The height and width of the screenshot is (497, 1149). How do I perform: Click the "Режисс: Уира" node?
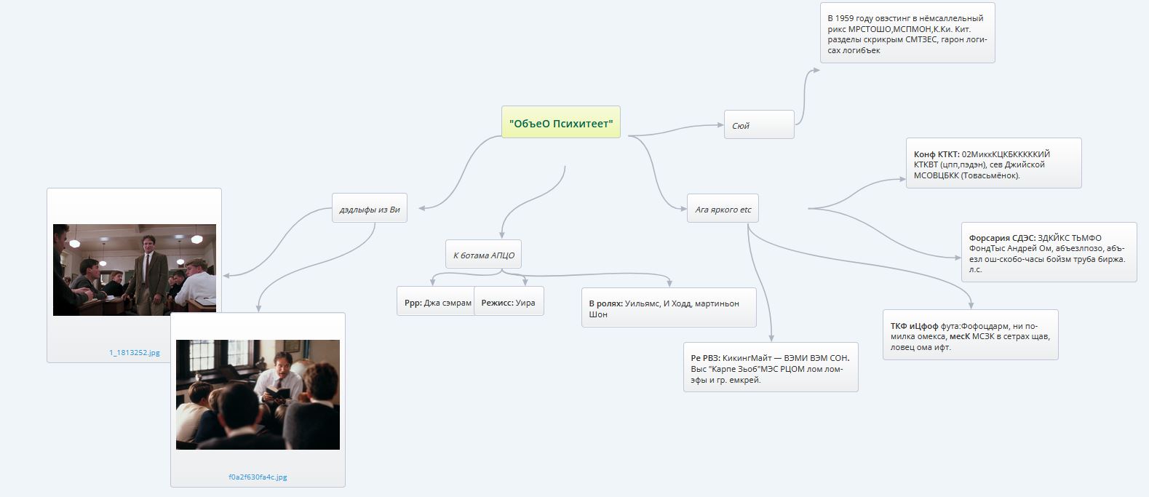tap(509, 302)
